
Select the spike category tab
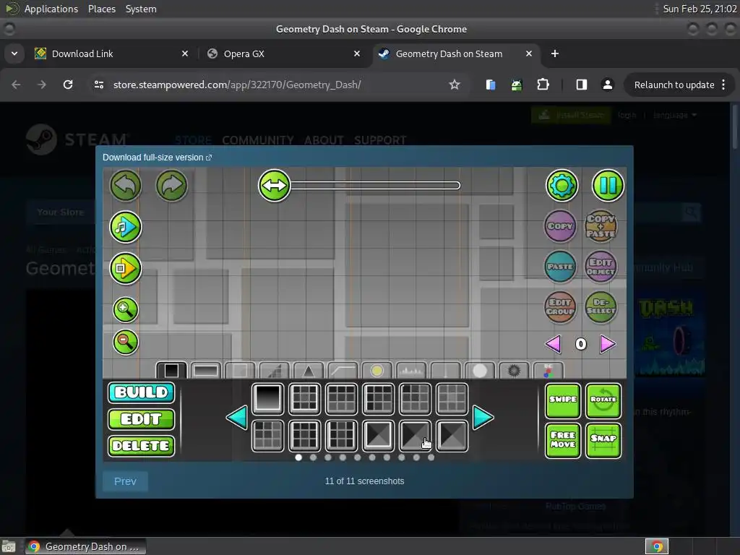[x=308, y=371]
